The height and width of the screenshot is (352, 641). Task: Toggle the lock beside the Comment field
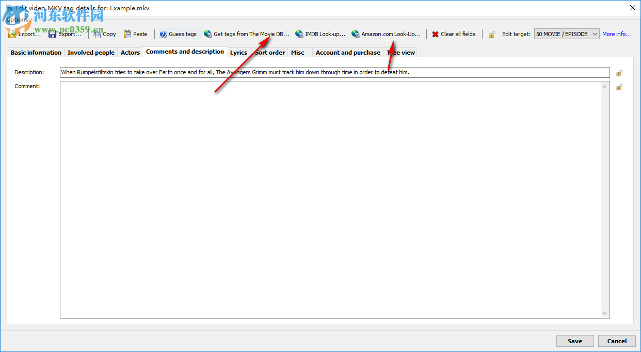(x=619, y=87)
